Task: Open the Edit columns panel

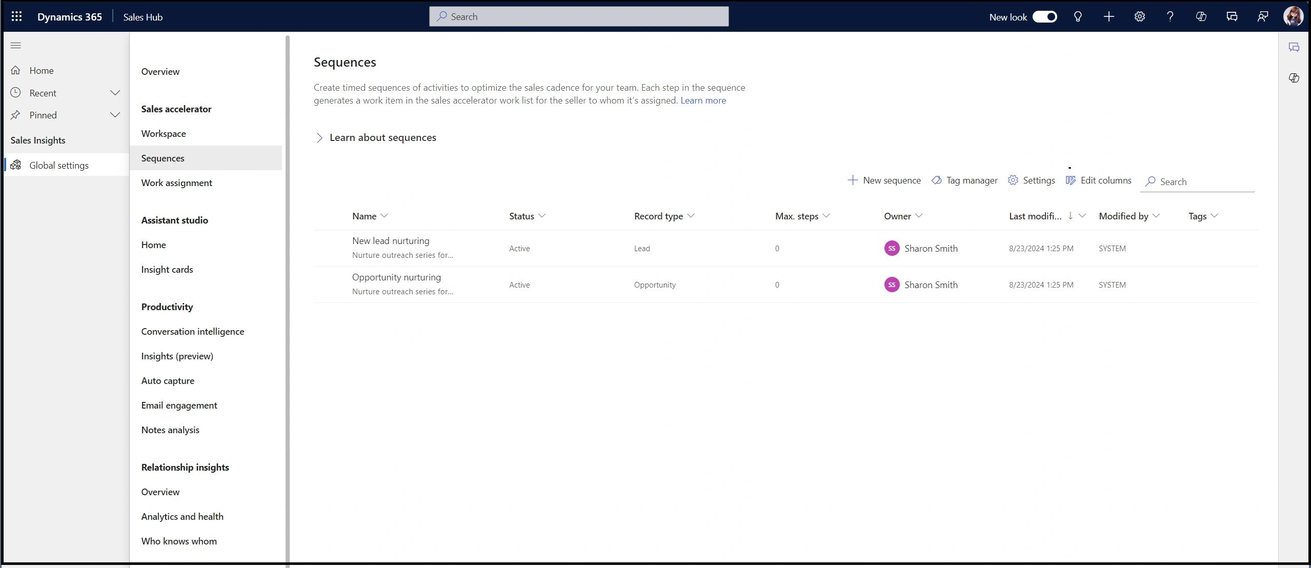Action: tap(1098, 180)
